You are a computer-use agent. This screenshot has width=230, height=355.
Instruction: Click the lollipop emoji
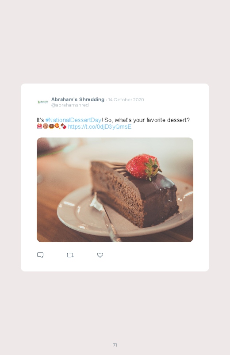click(x=57, y=126)
